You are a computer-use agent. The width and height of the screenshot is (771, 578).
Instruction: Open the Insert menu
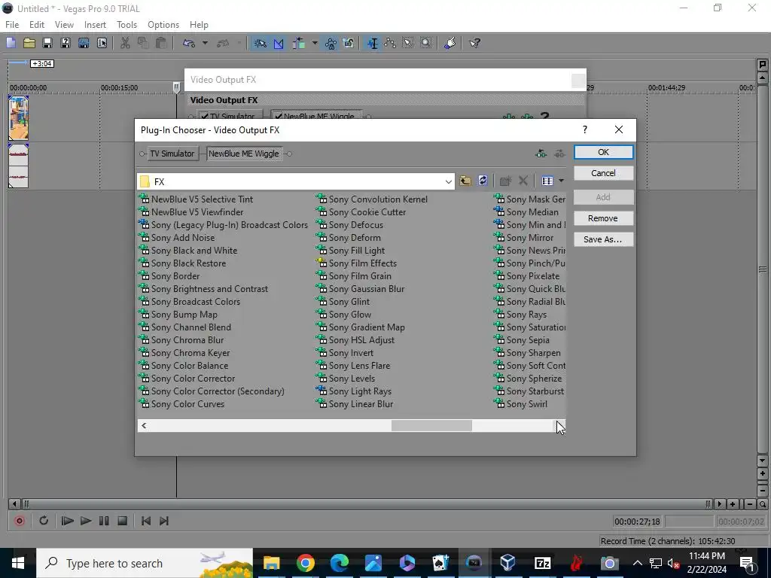coord(95,25)
